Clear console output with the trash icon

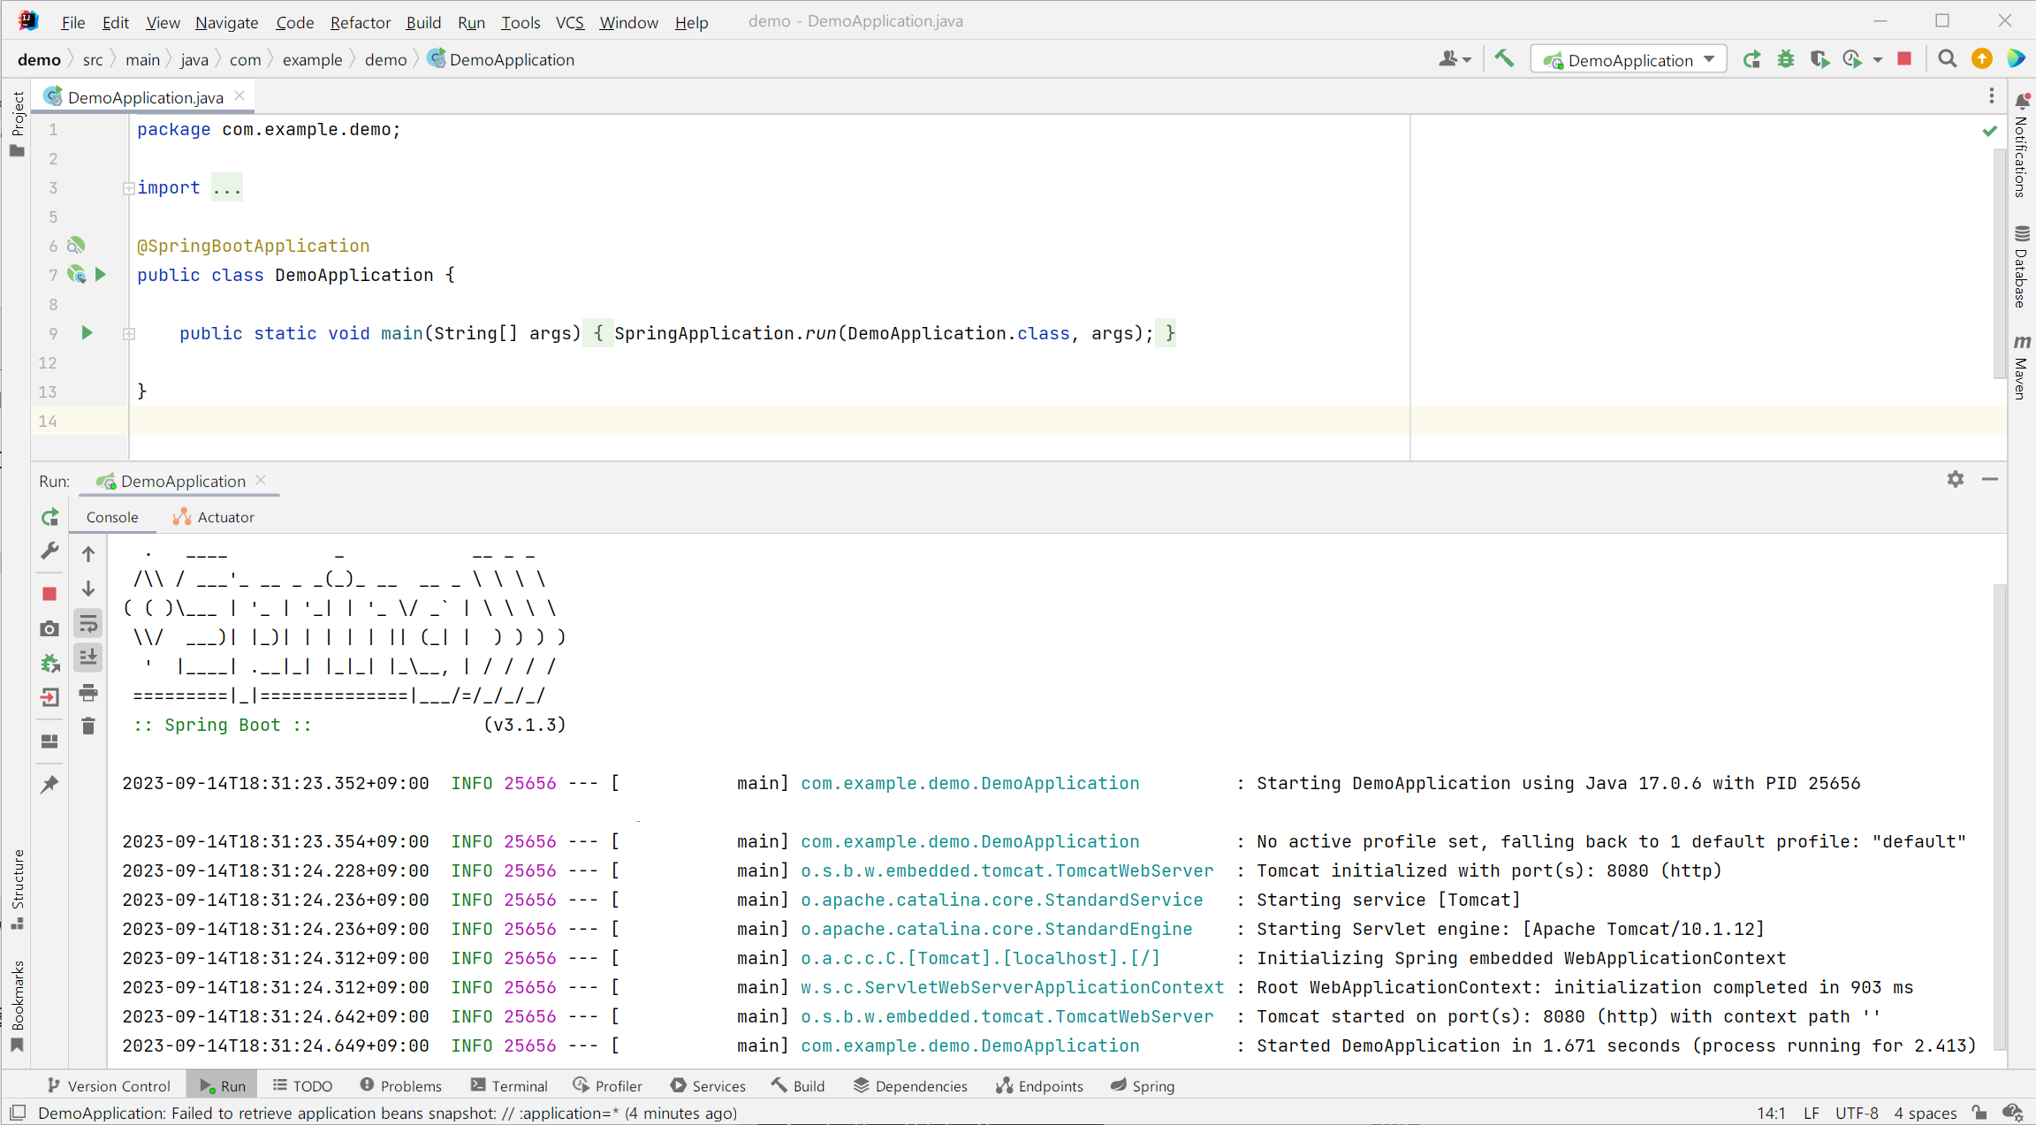pyautogui.click(x=88, y=726)
